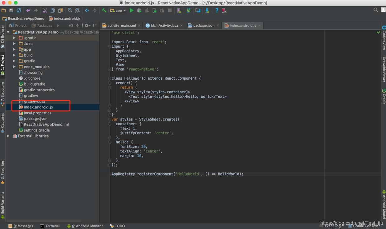Open the Structure side panel

pyautogui.click(x=2, y=94)
